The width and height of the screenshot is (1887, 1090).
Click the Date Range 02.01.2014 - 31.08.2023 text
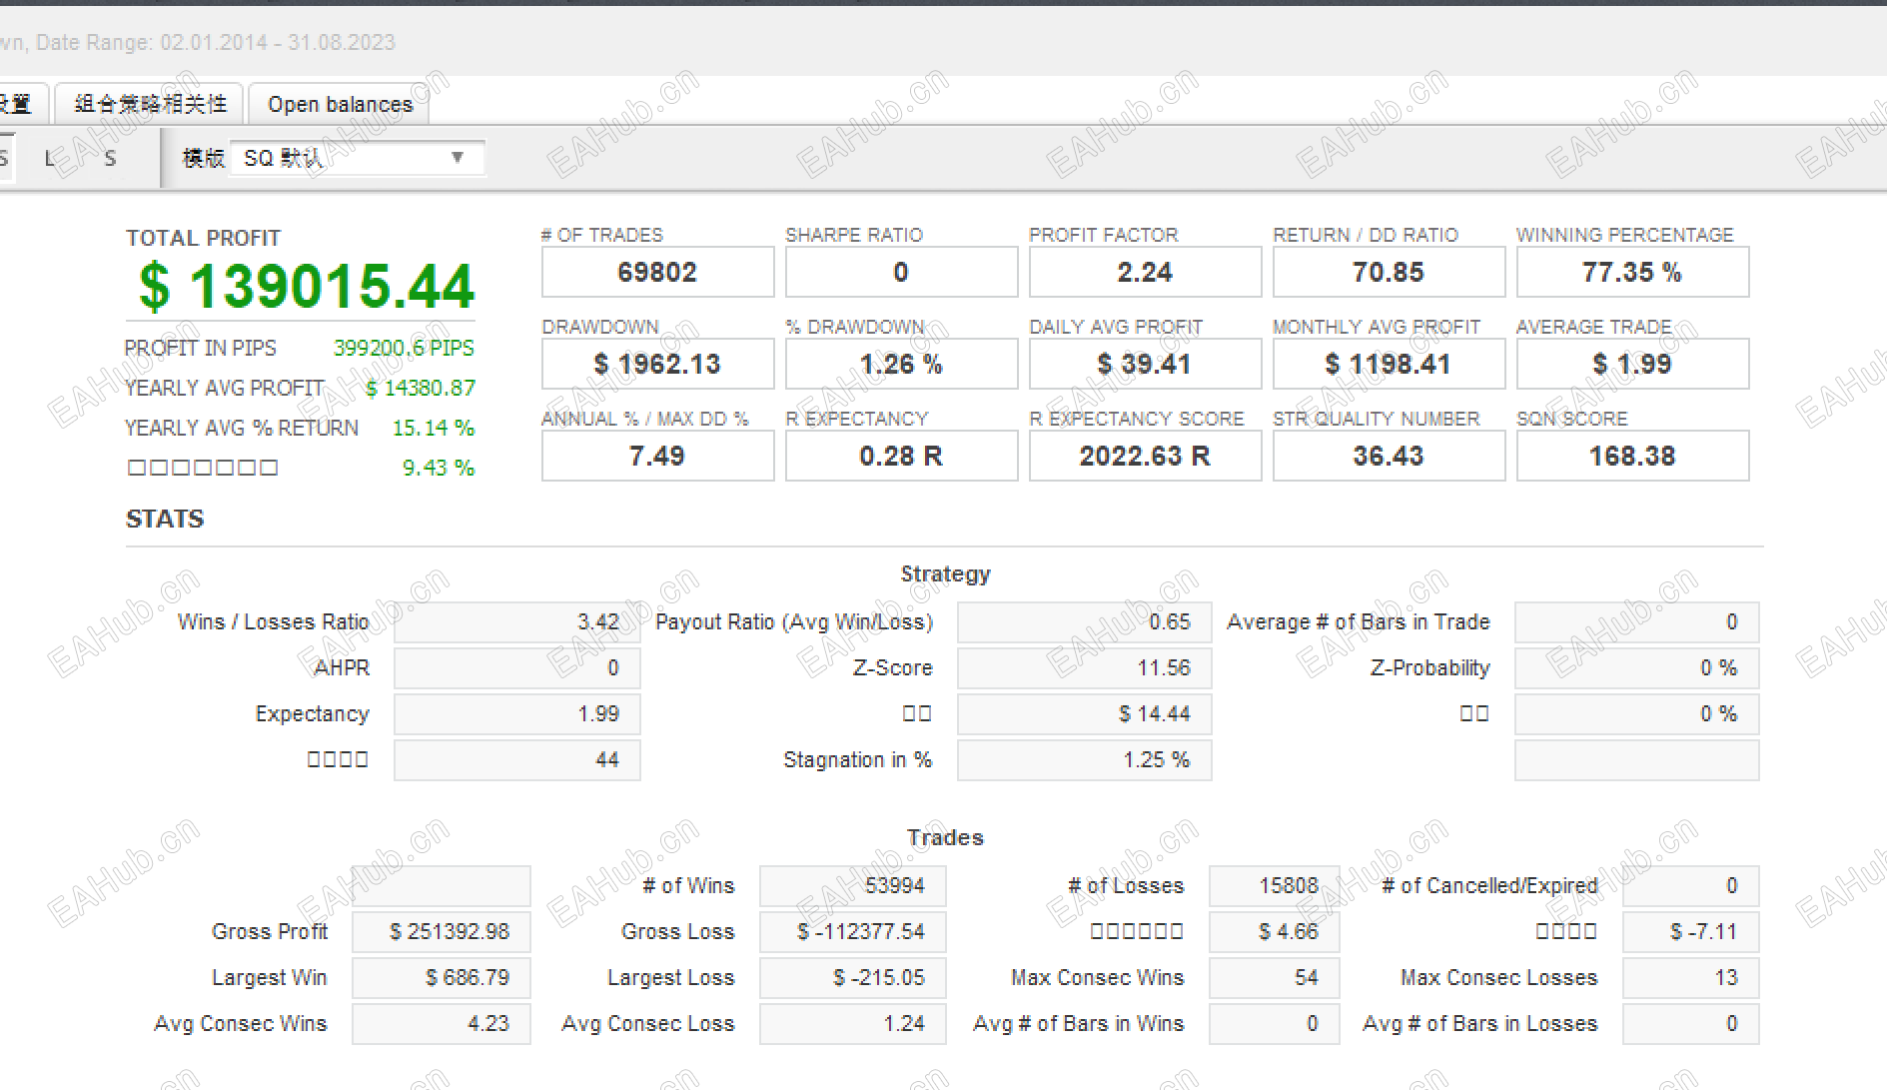[216, 42]
